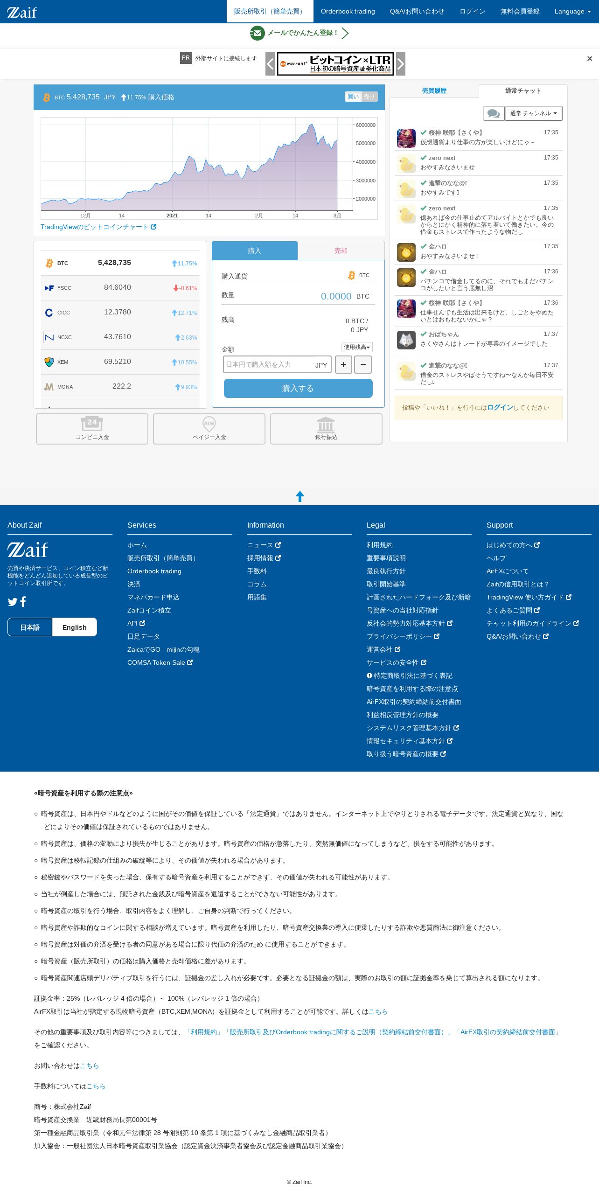The width and height of the screenshot is (599, 1198).
Task: Open the TradingView Bitcoin chart link
Action: (98, 227)
